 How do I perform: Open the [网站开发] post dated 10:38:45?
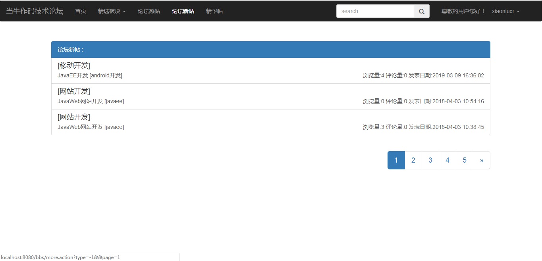(74, 117)
